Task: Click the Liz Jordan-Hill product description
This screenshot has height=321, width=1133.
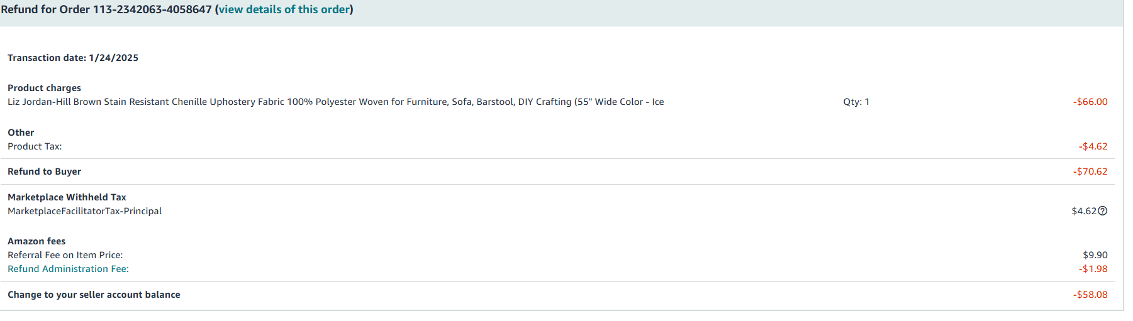Action: (x=336, y=102)
